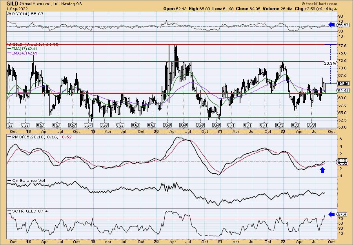Click the Nasdaq GS exchange label
The width and height of the screenshot is (353, 245).
click(71, 4)
